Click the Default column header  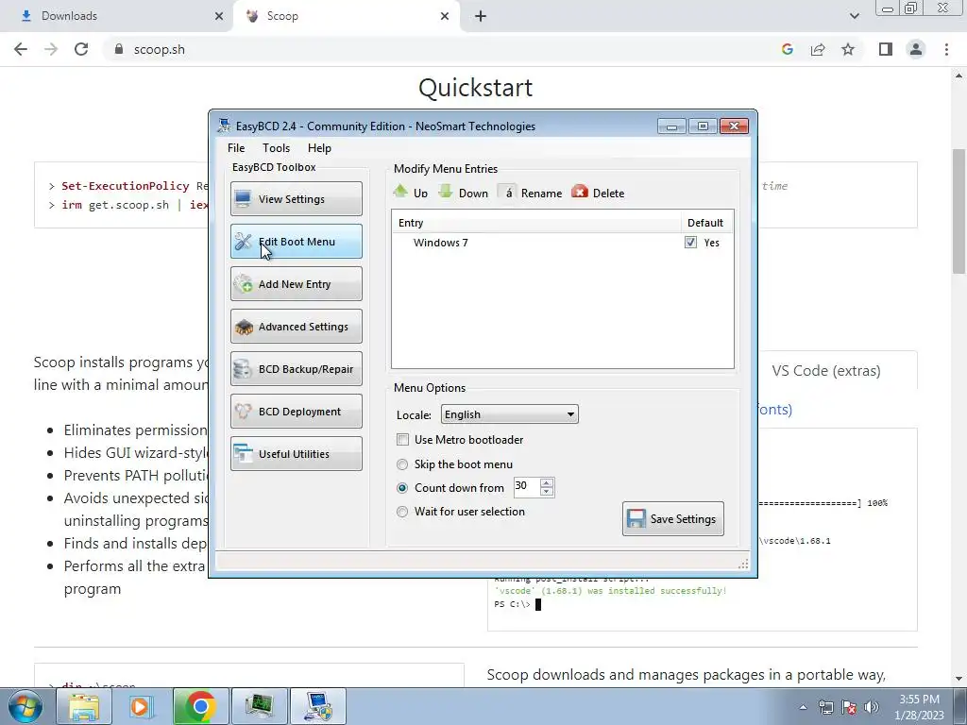tap(705, 223)
